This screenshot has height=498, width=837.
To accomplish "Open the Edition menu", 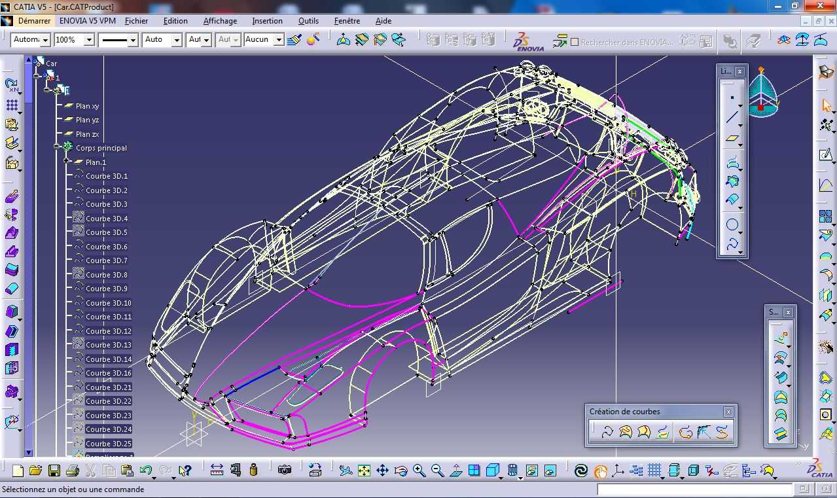I will [175, 21].
